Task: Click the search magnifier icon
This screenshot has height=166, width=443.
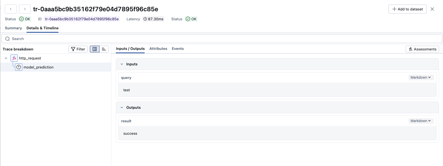Action: point(7,39)
